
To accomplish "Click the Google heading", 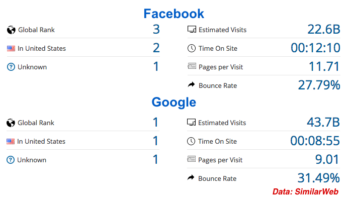I will (x=173, y=103).
